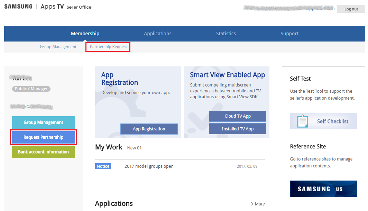The width and height of the screenshot is (368, 211).
Task: Open the Self Checklist banner
Action: [x=323, y=121]
